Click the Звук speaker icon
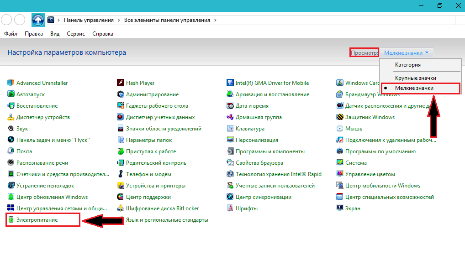 (11, 129)
